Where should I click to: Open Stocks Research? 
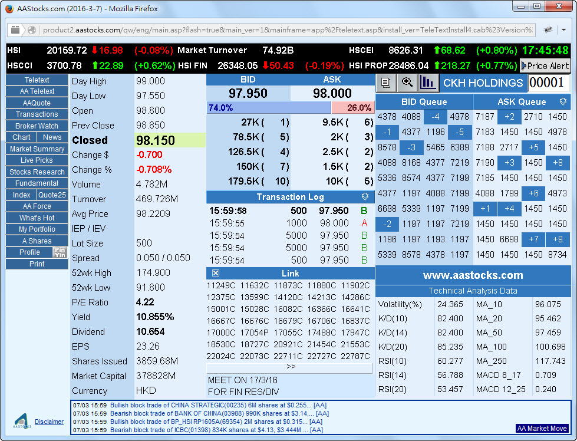tap(37, 172)
